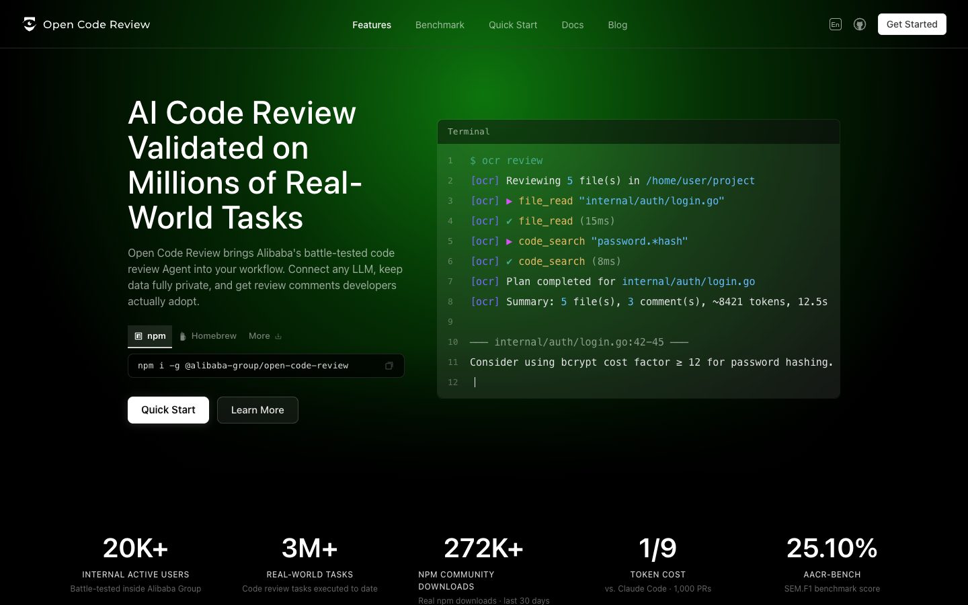The width and height of the screenshot is (968, 605).
Task: Click the bcrypt cost factor comment line
Action: point(651,362)
